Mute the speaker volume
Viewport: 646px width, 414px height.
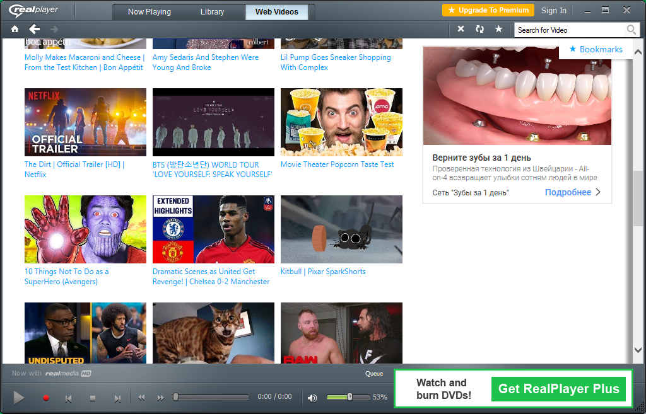312,398
